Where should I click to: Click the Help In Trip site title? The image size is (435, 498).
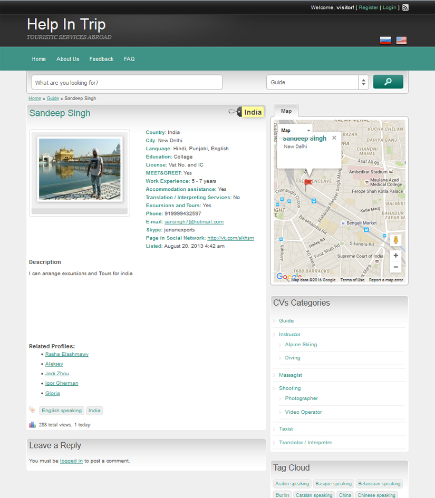click(66, 24)
